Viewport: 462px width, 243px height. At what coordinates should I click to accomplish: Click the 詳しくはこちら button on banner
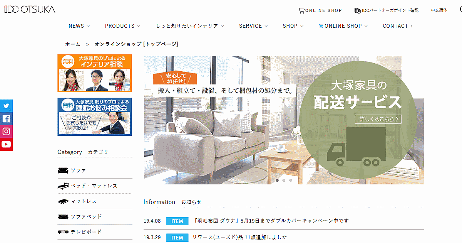pyautogui.click(x=378, y=119)
